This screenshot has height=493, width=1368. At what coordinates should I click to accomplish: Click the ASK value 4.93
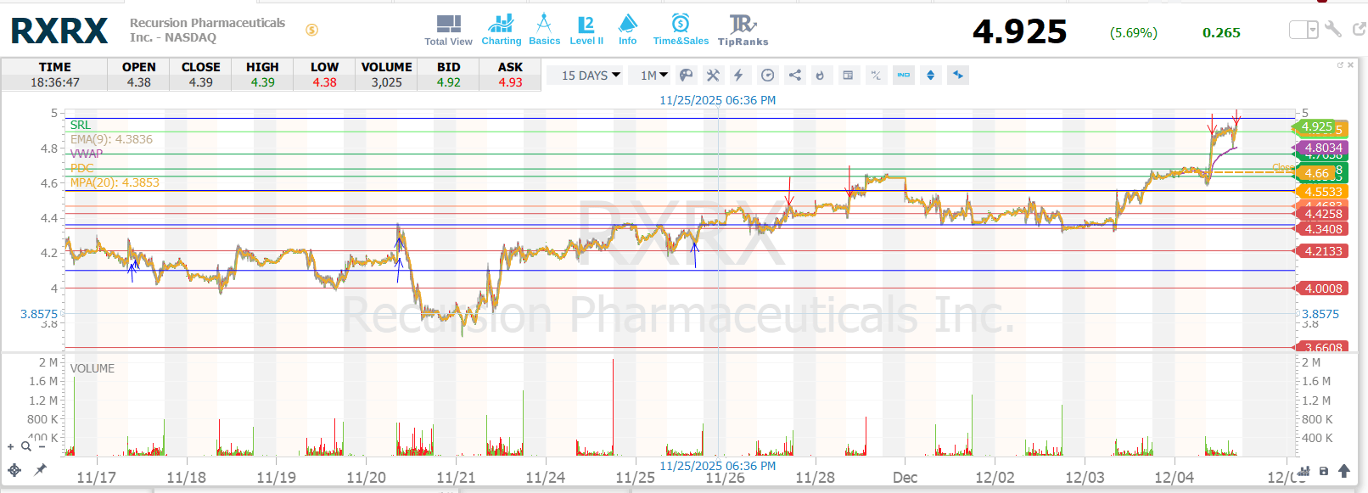tap(510, 82)
